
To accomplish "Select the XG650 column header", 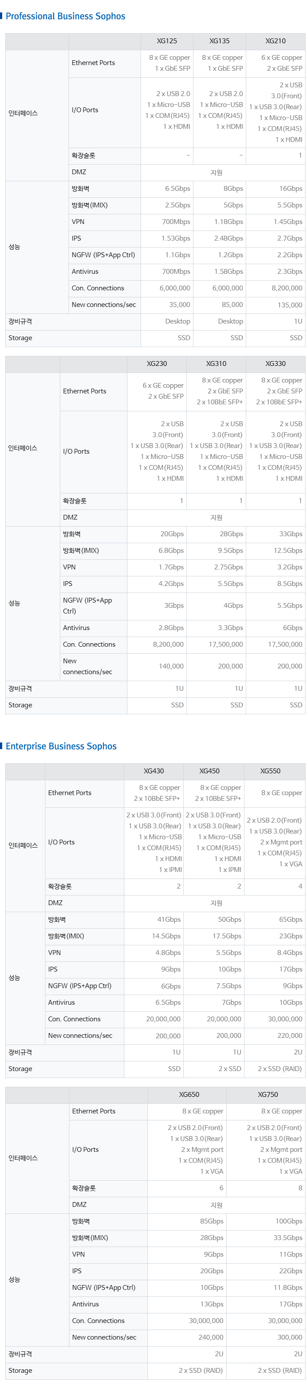I will tap(189, 1094).
